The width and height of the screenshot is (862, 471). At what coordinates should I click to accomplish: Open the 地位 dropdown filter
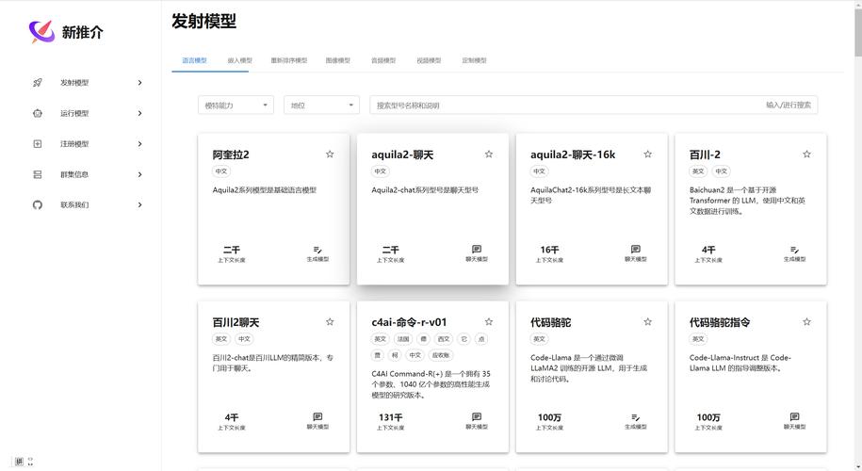tap(321, 106)
